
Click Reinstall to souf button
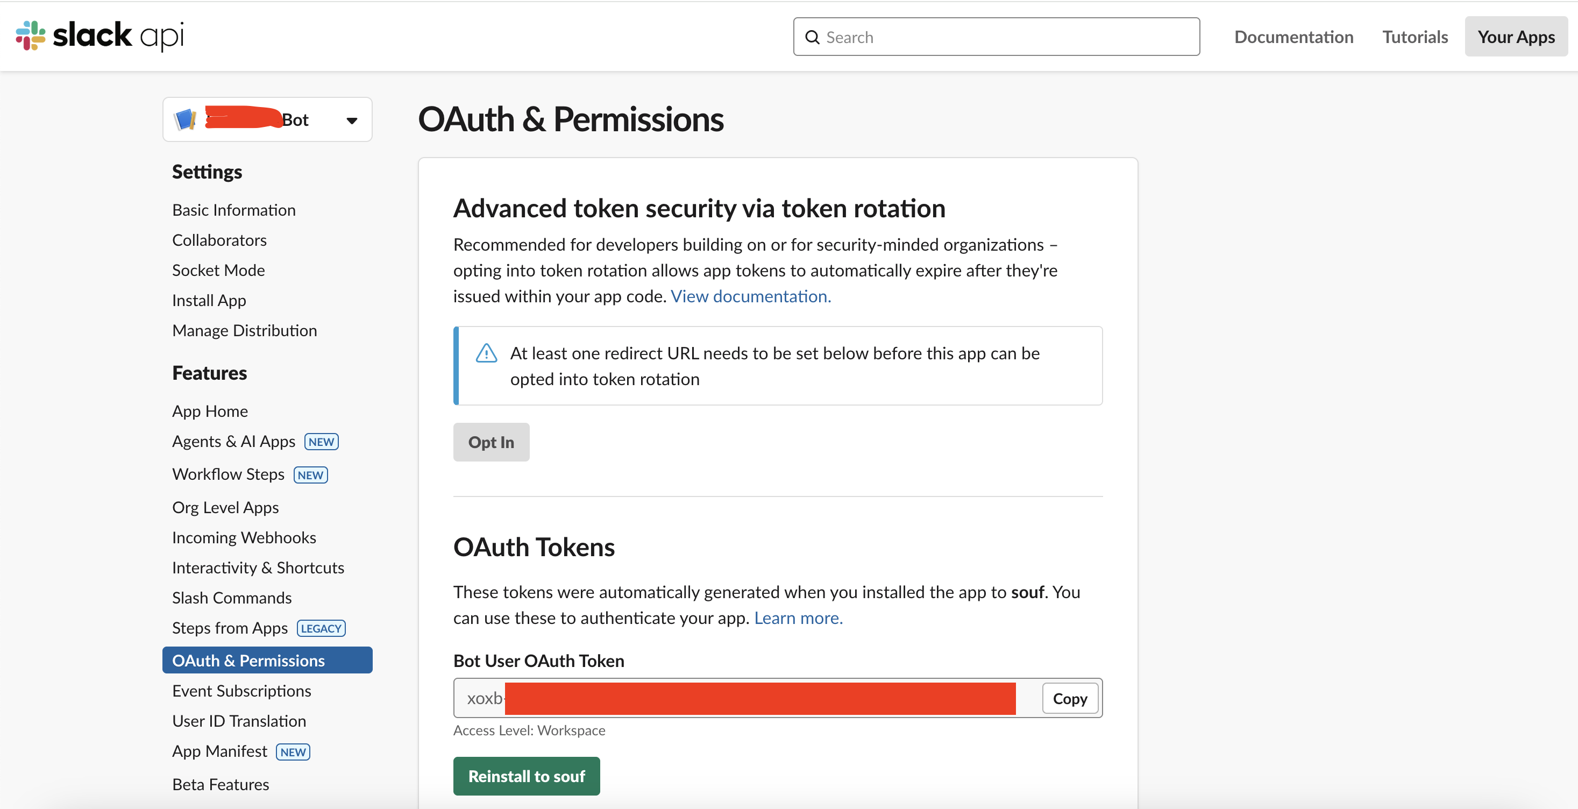[526, 776]
